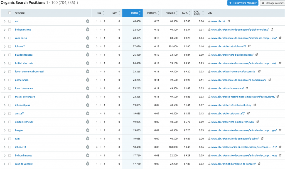
Task: Expand the 'pomeranian' row details
Action: (x=5, y=80)
